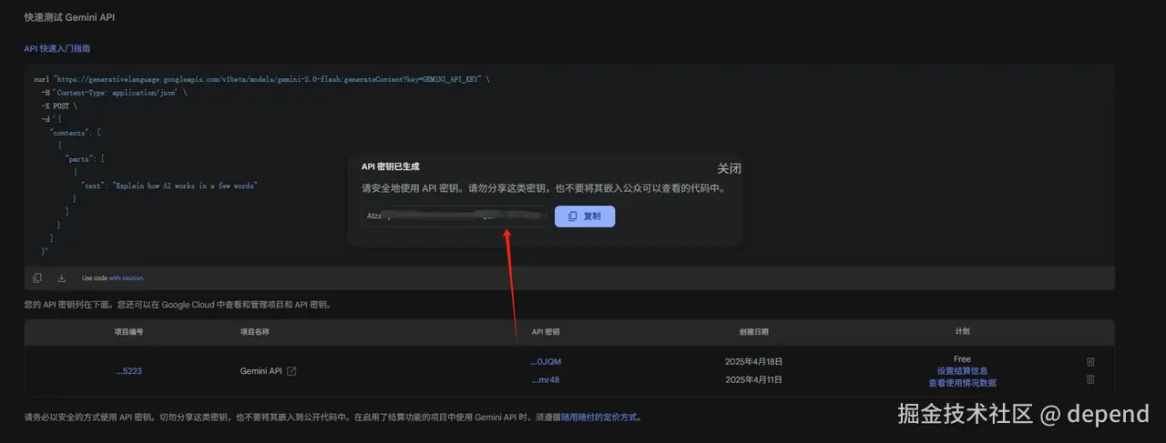
Task: Open Gemini API project external link icon
Action: (x=291, y=371)
